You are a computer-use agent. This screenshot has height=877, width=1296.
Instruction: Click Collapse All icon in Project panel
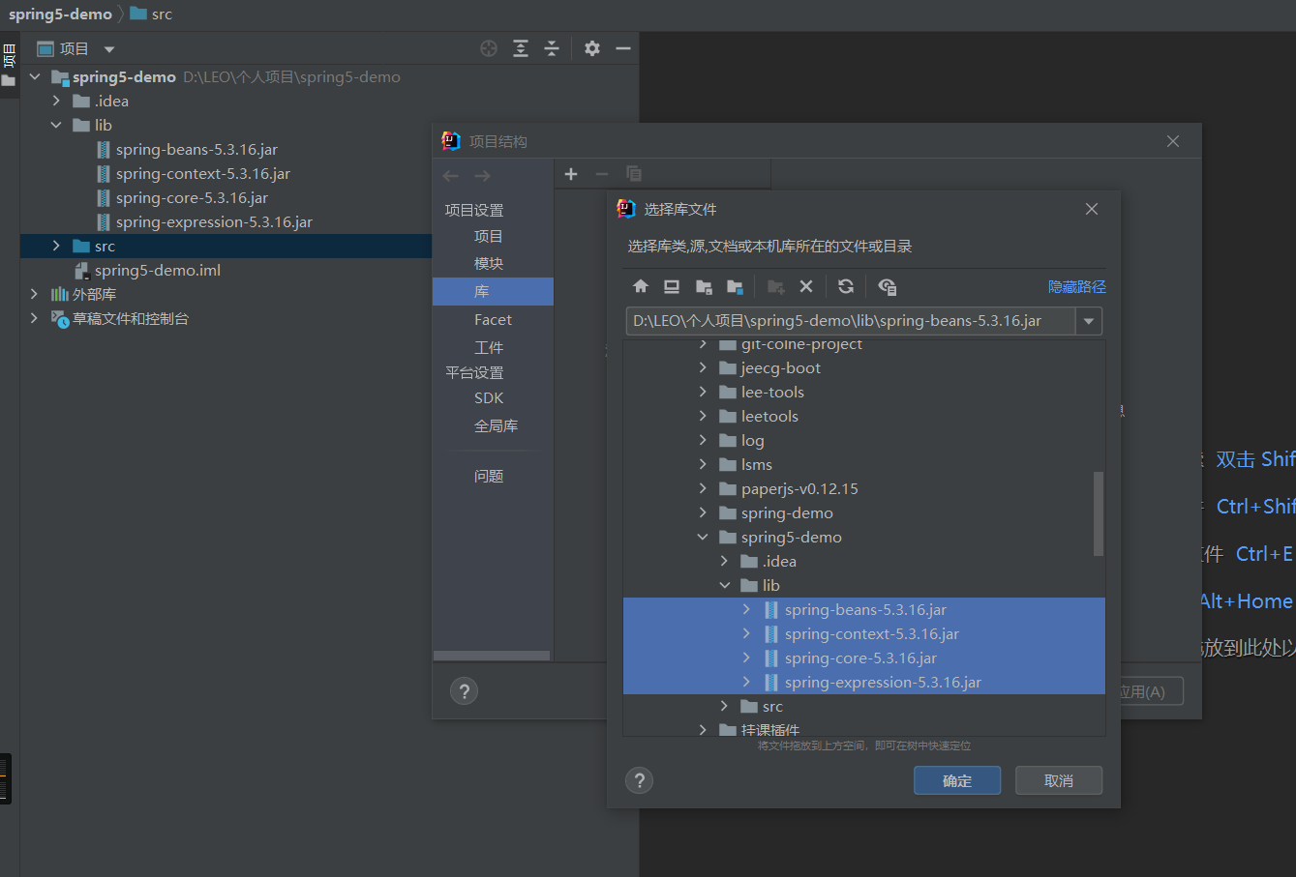point(552,48)
